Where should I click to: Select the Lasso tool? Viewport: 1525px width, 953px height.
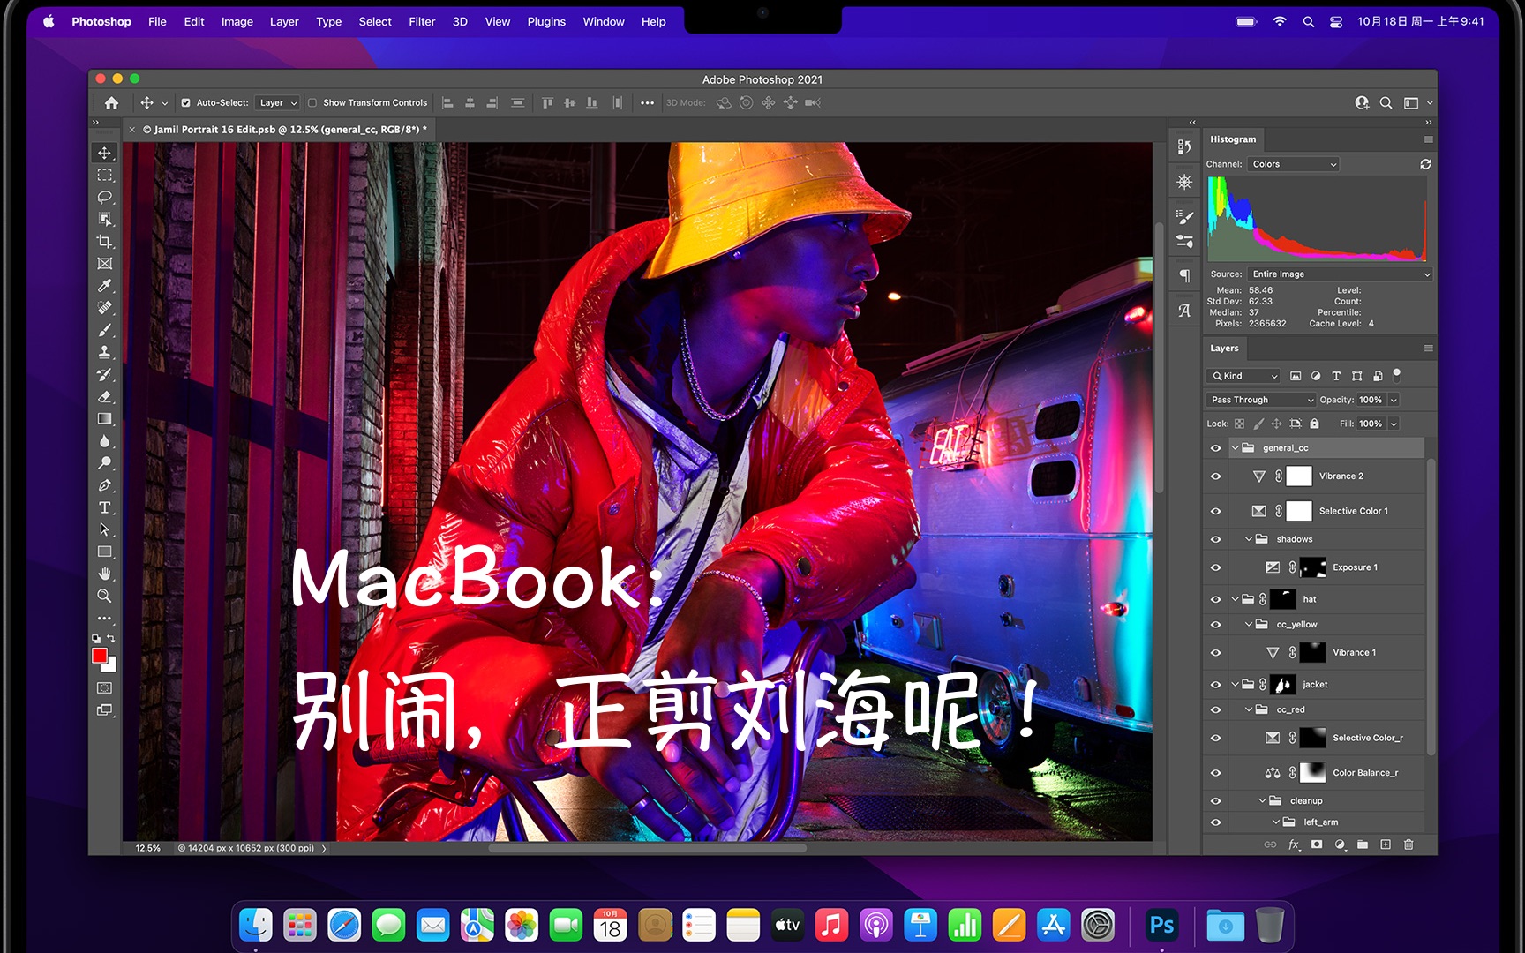(104, 197)
